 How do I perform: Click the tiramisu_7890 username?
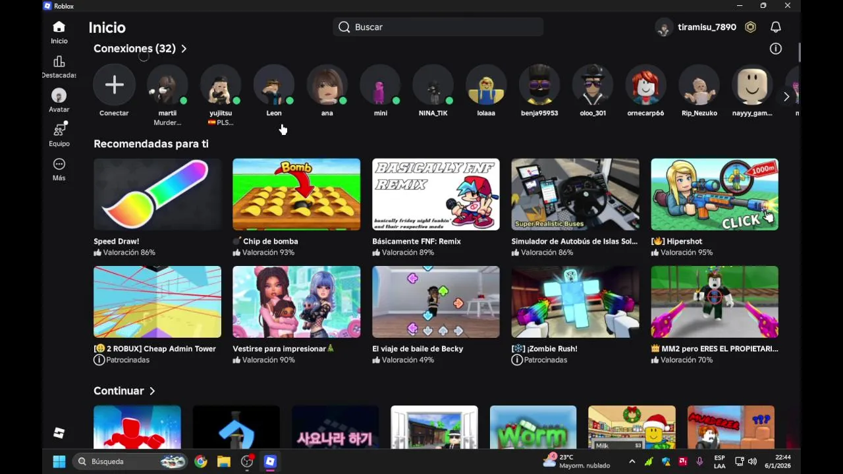(x=707, y=27)
